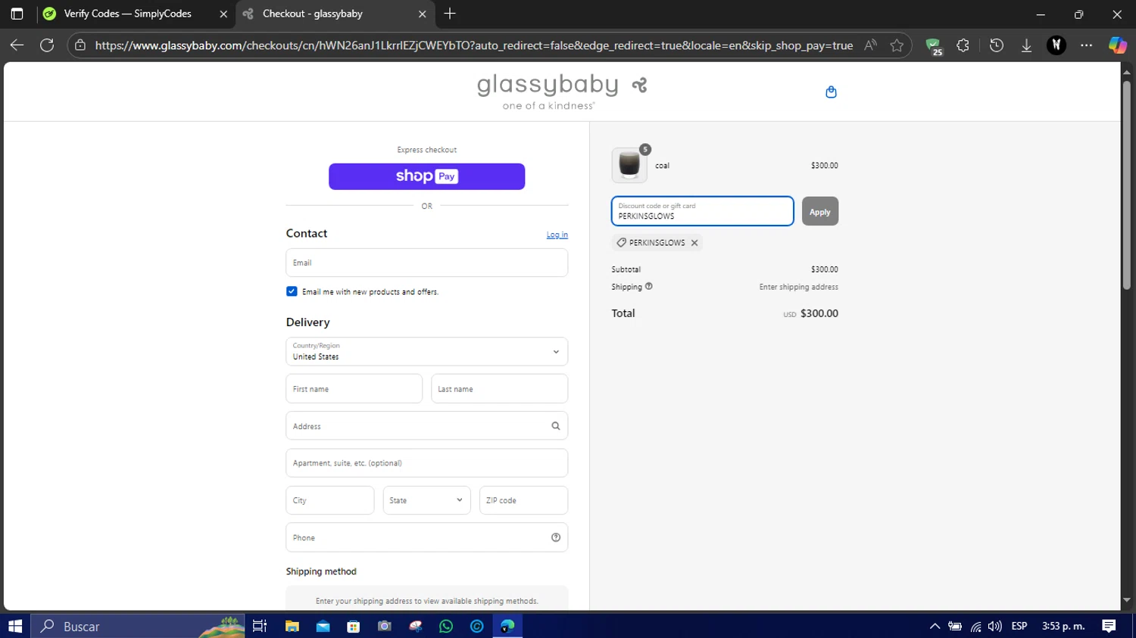1136x638 pixels.
Task: Go back in the browser
Action: [17, 45]
